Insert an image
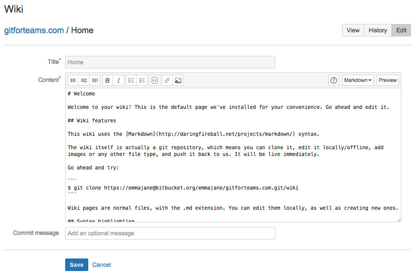The width and height of the screenshot is (414, 274). (x=178, y=80)
